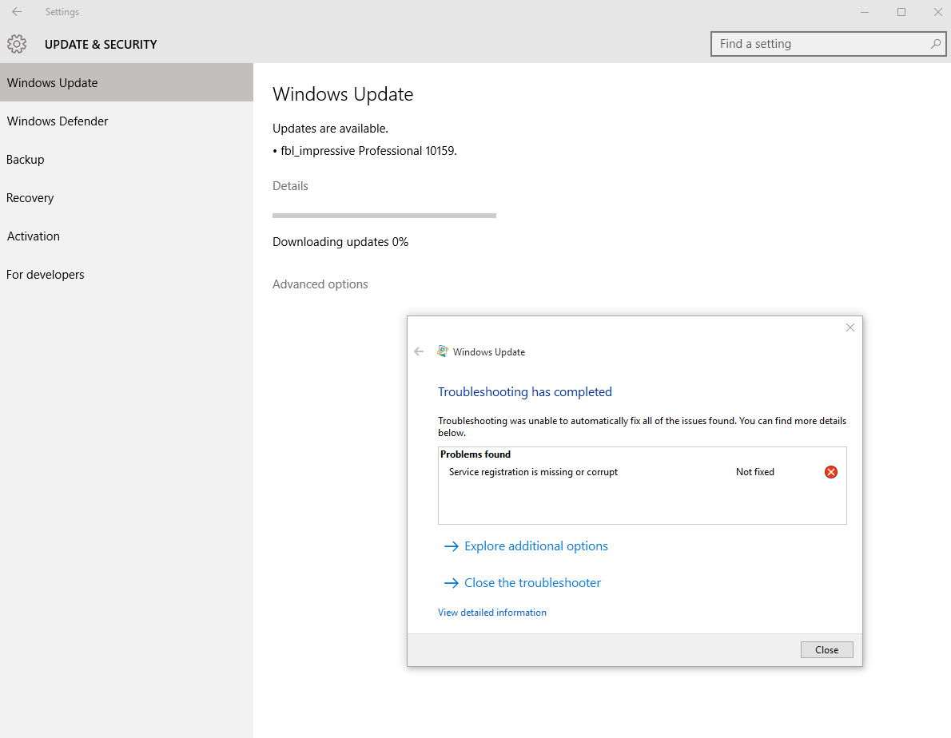951x738 pixels.
Task: Open the Activation section
Action: [126, 236]
